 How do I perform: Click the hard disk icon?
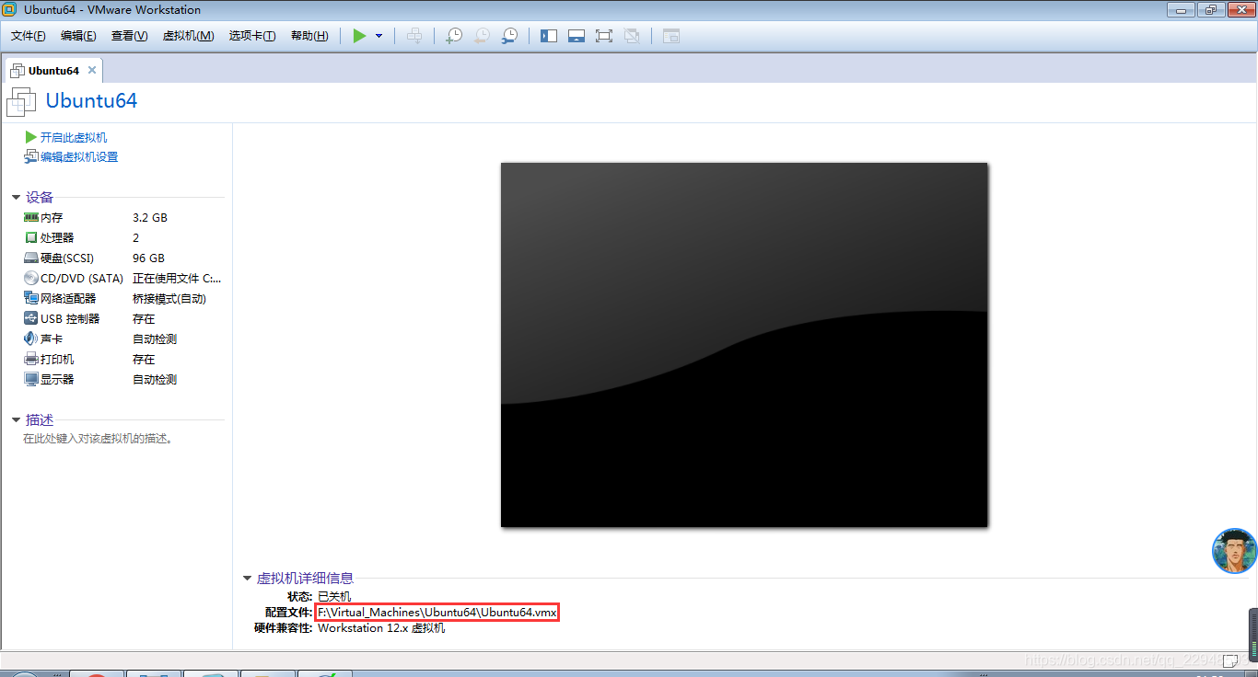point(31,258)
